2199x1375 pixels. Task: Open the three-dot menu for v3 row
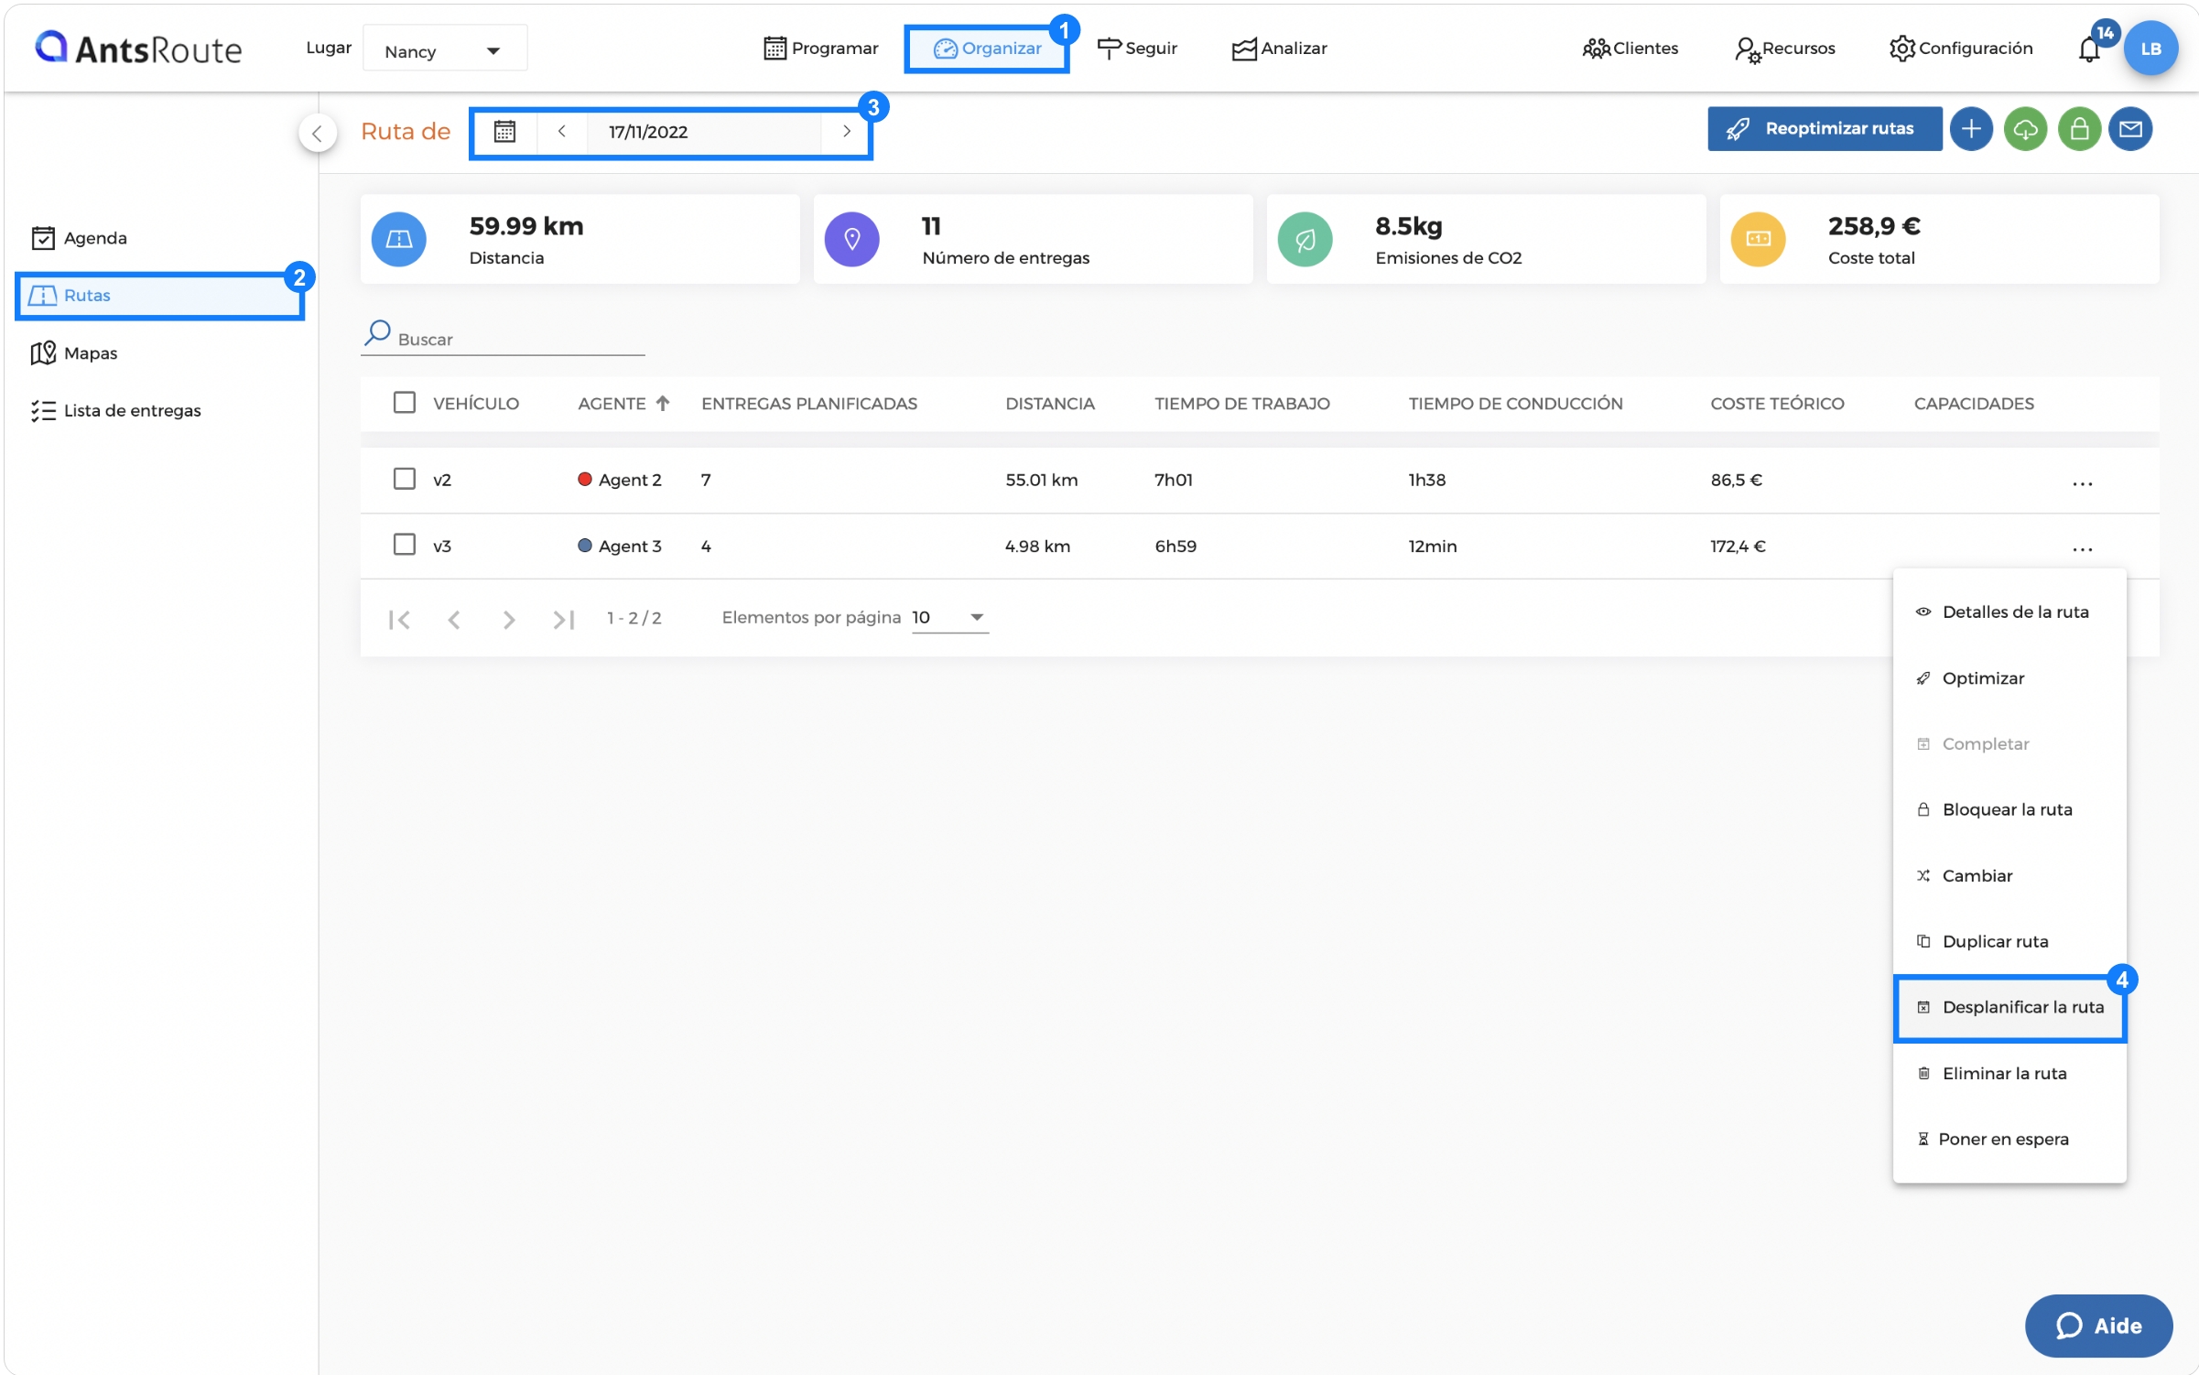click(x=2083, y=548)
